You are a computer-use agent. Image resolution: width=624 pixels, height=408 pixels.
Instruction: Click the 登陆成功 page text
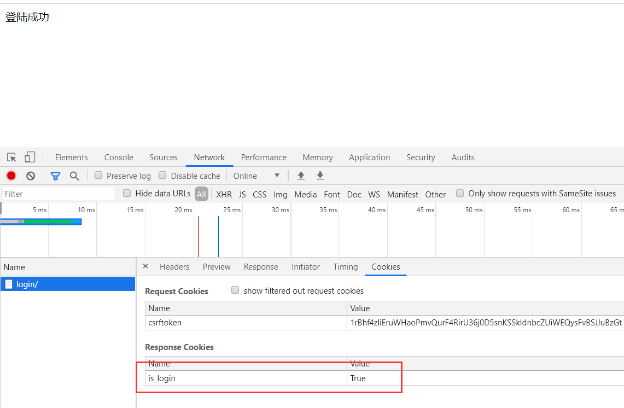27,17
